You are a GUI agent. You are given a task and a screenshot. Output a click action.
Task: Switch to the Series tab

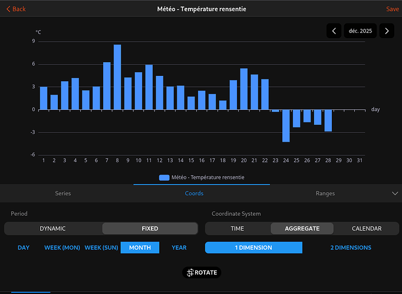point(63,193)
